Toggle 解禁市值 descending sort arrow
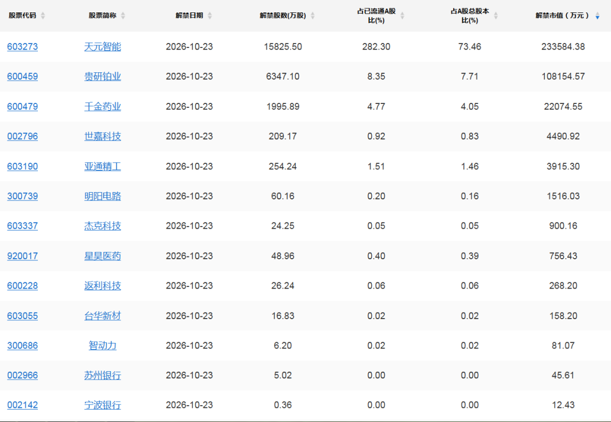 point(597,16)
